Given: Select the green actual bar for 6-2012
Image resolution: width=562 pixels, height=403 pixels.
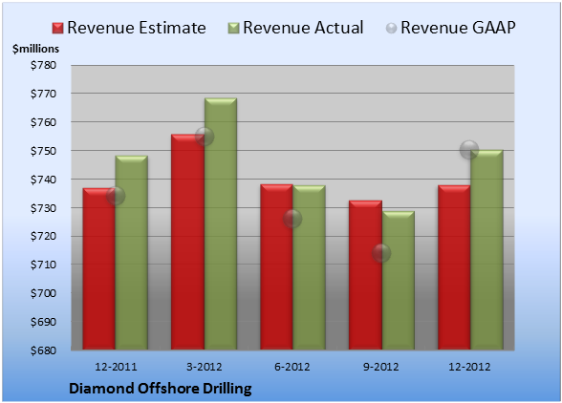Looking at the screenshot, I should coord(309,267).
